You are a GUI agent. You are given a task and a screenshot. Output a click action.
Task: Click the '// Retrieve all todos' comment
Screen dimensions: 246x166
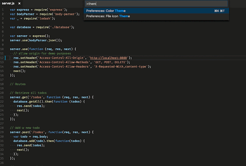click(x=28, y=93)
